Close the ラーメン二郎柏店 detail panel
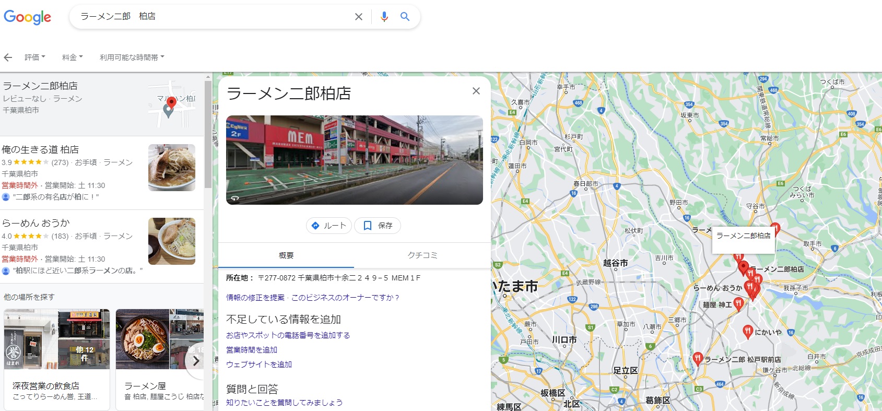The height and width of the screenshot is (411, 882). click(x=476, y=91)
